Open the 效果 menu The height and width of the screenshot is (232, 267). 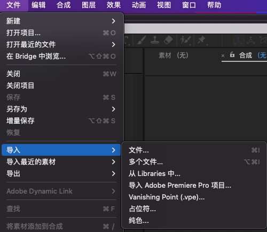pyautogui.click(x=114, y=5)
